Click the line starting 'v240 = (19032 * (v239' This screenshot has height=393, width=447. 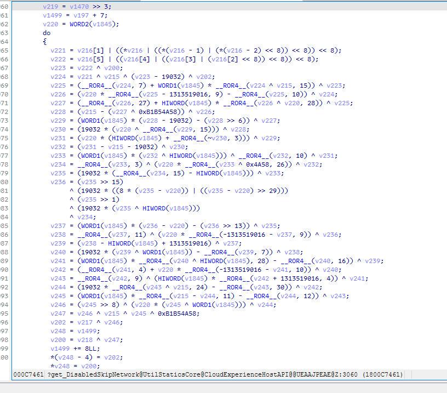point(177,252)
